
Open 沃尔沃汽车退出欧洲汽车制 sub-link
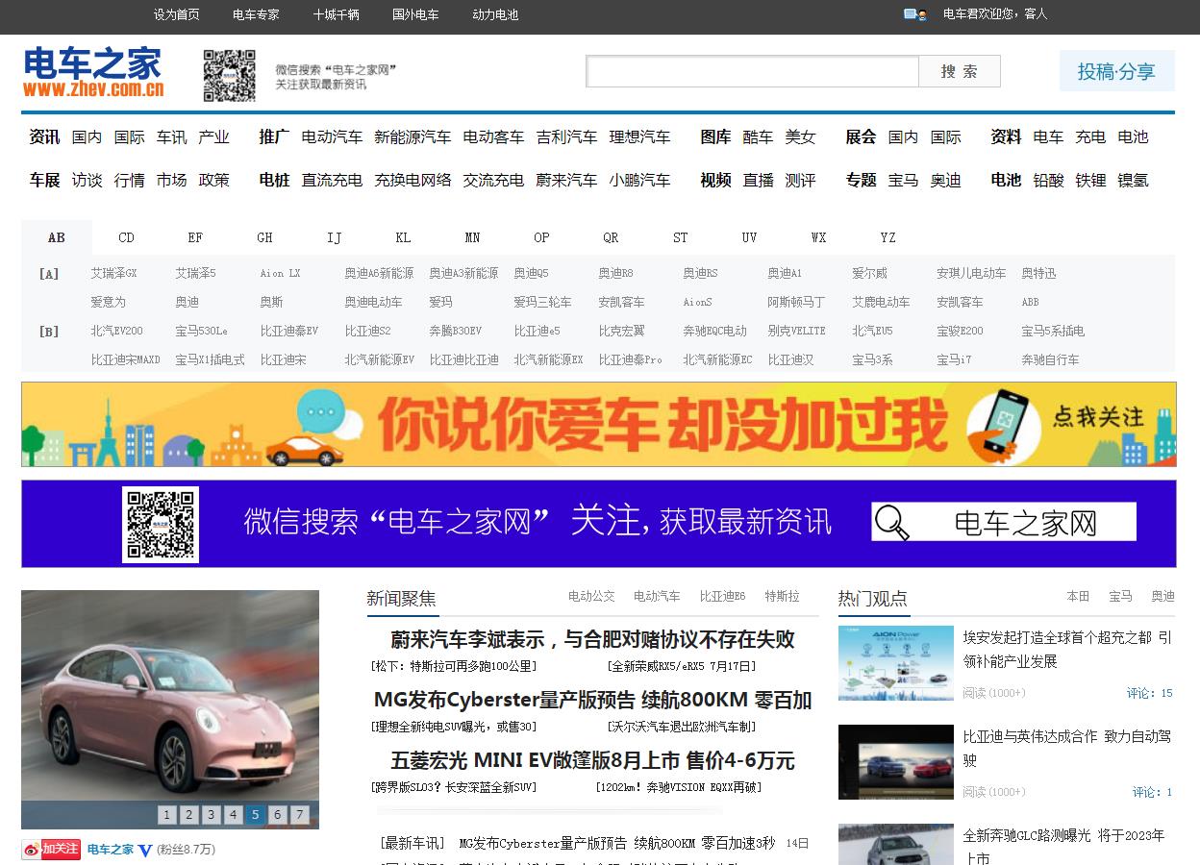point(682,727)
